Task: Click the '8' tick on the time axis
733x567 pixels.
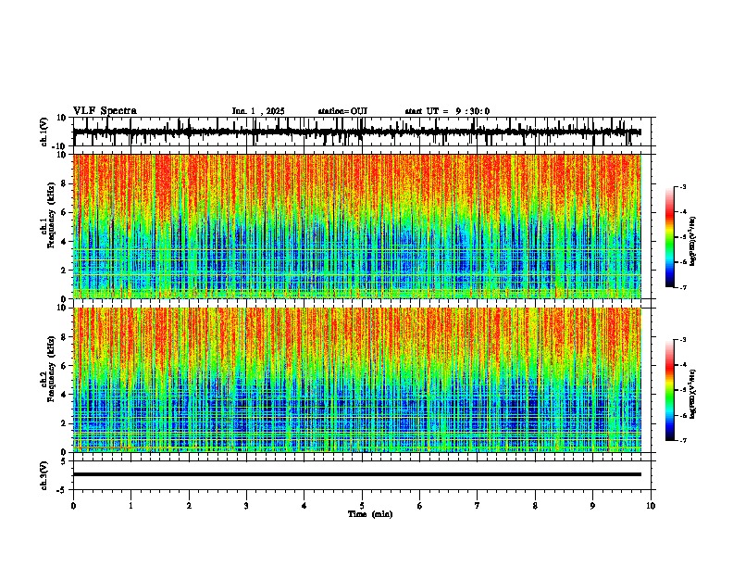Action: click(x=535, y=505)
